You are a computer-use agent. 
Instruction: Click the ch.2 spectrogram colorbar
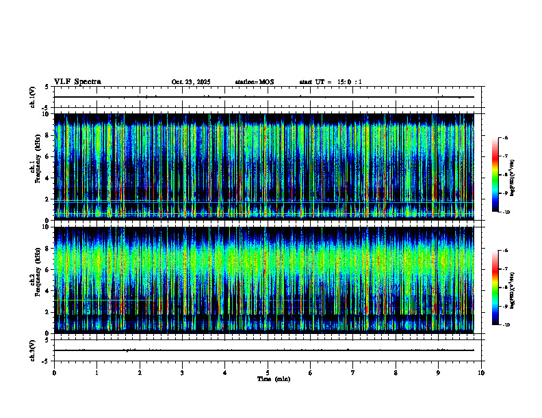tap(495, 288)
